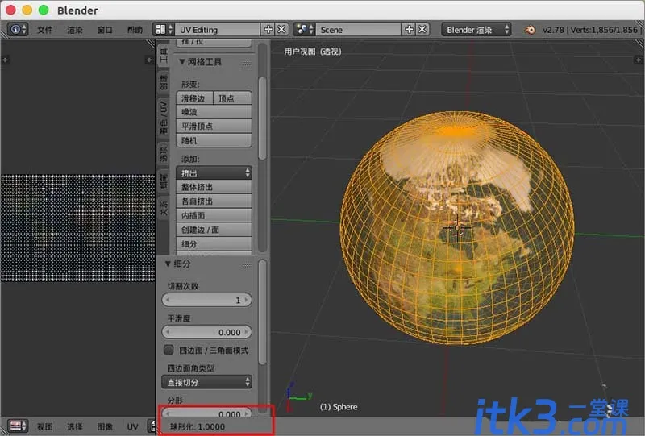The image size is (645, 436).
Task: Open the Info editor type selector icon
Action: click(x=18, y=30)
